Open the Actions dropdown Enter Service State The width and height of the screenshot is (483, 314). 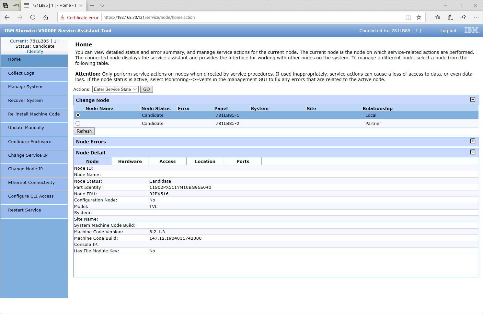tap(116, 89)
